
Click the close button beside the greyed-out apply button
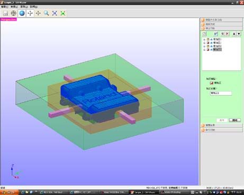(x=235, y=120)
